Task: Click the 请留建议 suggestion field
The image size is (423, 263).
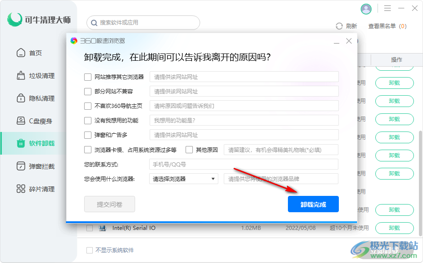Action: pyautogui.click(x=281, y=150)
